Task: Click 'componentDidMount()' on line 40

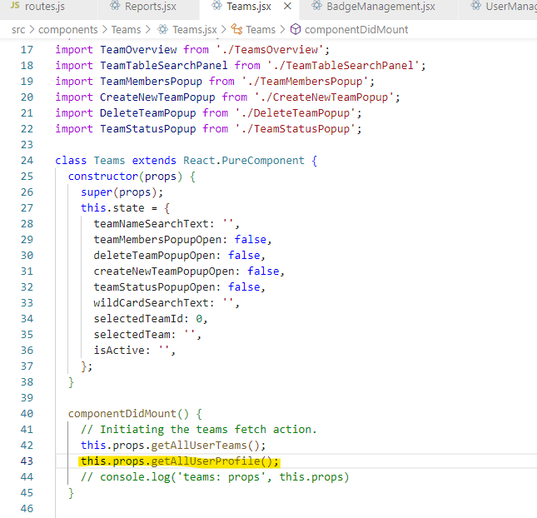Action: [x=128, y=414]
